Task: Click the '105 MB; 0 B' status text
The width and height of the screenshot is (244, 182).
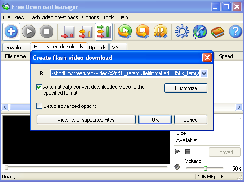Action: pyautogui.click(x=211, y=177)
